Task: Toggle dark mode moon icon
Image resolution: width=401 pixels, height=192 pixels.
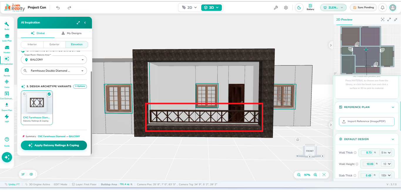Action: (299, 8)
